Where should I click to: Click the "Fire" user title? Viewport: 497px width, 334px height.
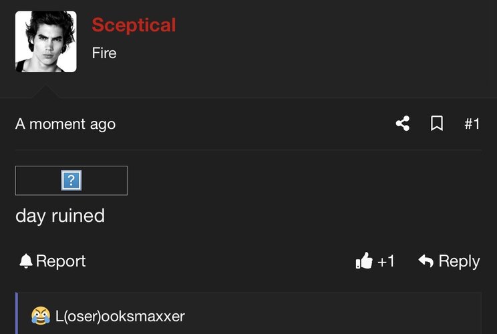[104, 53]
